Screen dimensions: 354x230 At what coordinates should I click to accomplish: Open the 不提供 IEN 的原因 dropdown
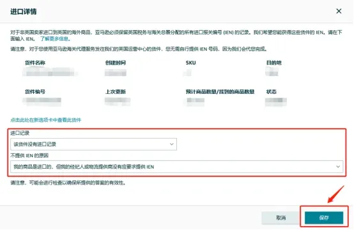point(176,167)
